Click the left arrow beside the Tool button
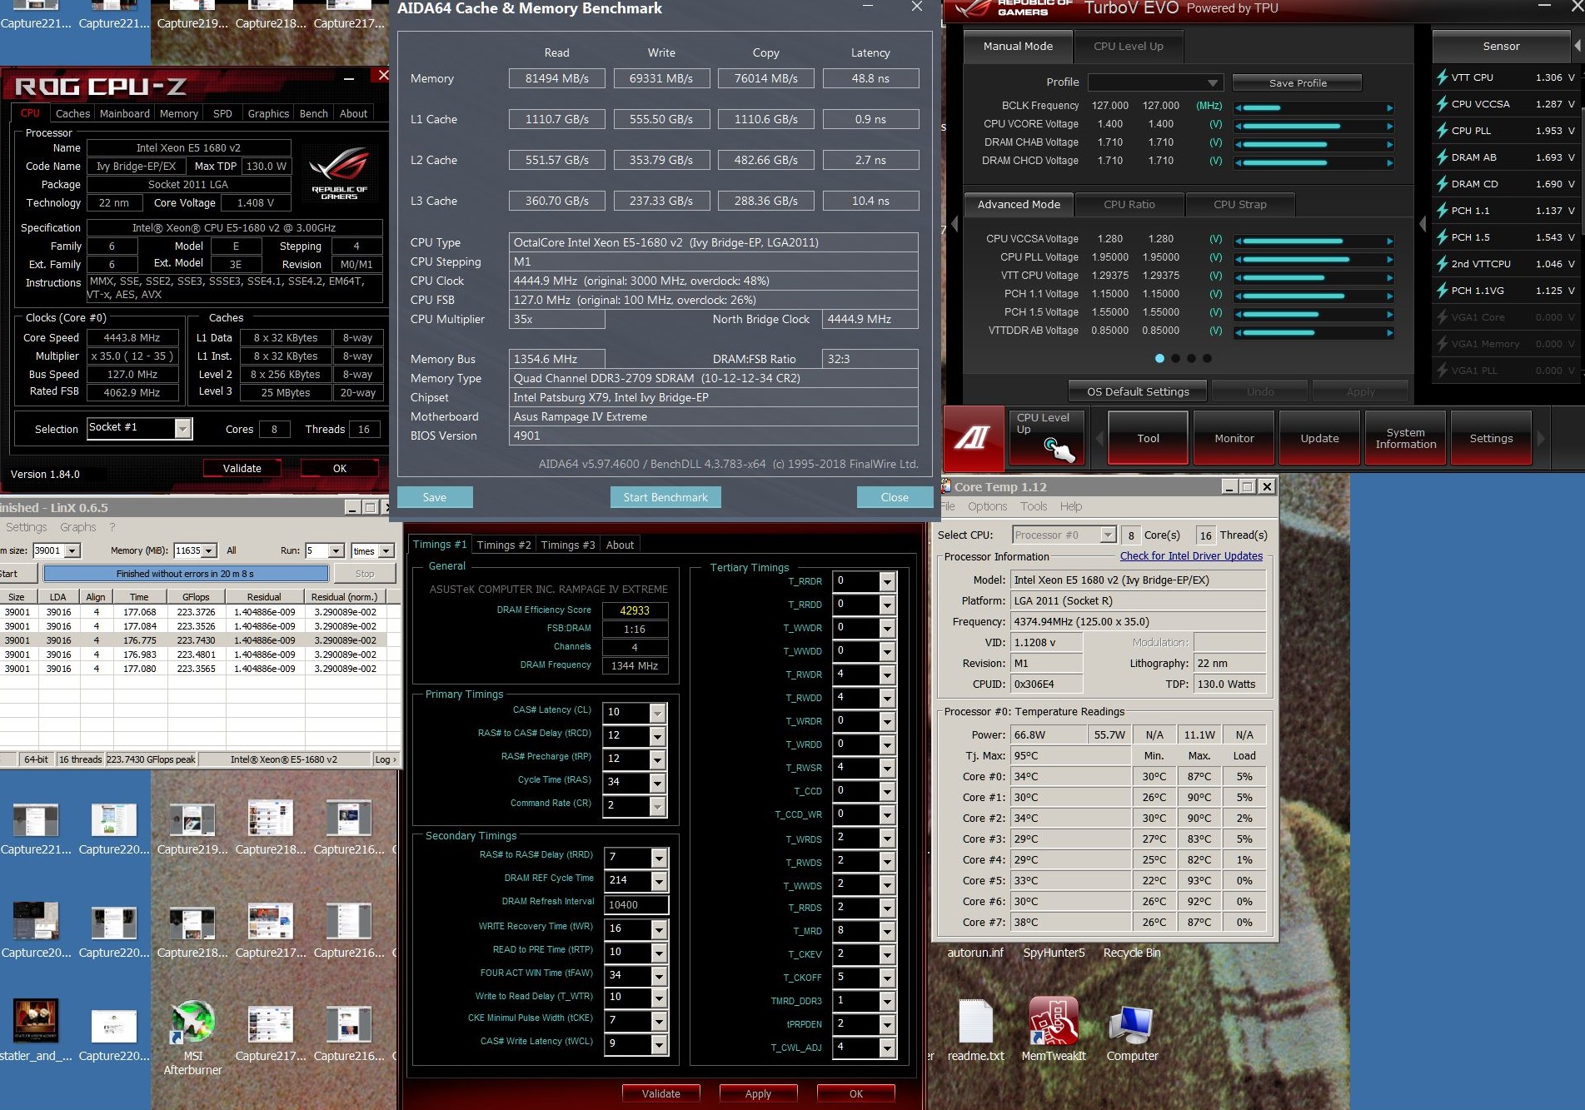This screenshot has height=1110, width=1585. 1098,438
